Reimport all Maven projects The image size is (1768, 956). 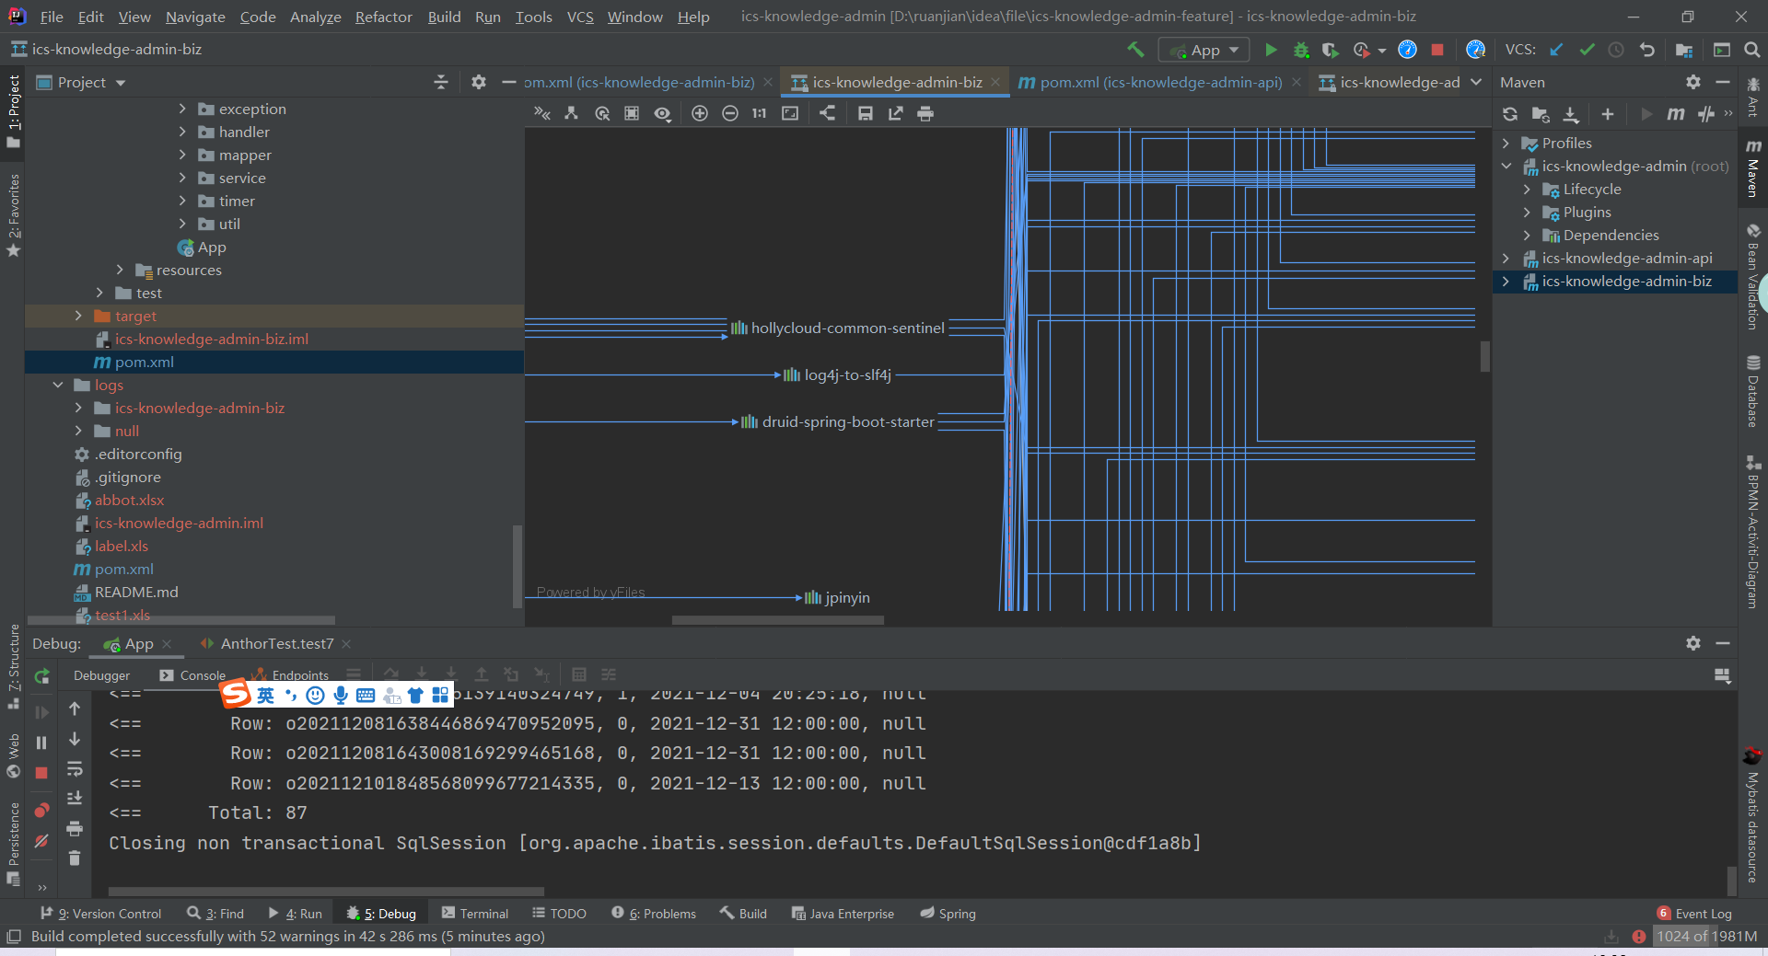(x=1510, y=114)
